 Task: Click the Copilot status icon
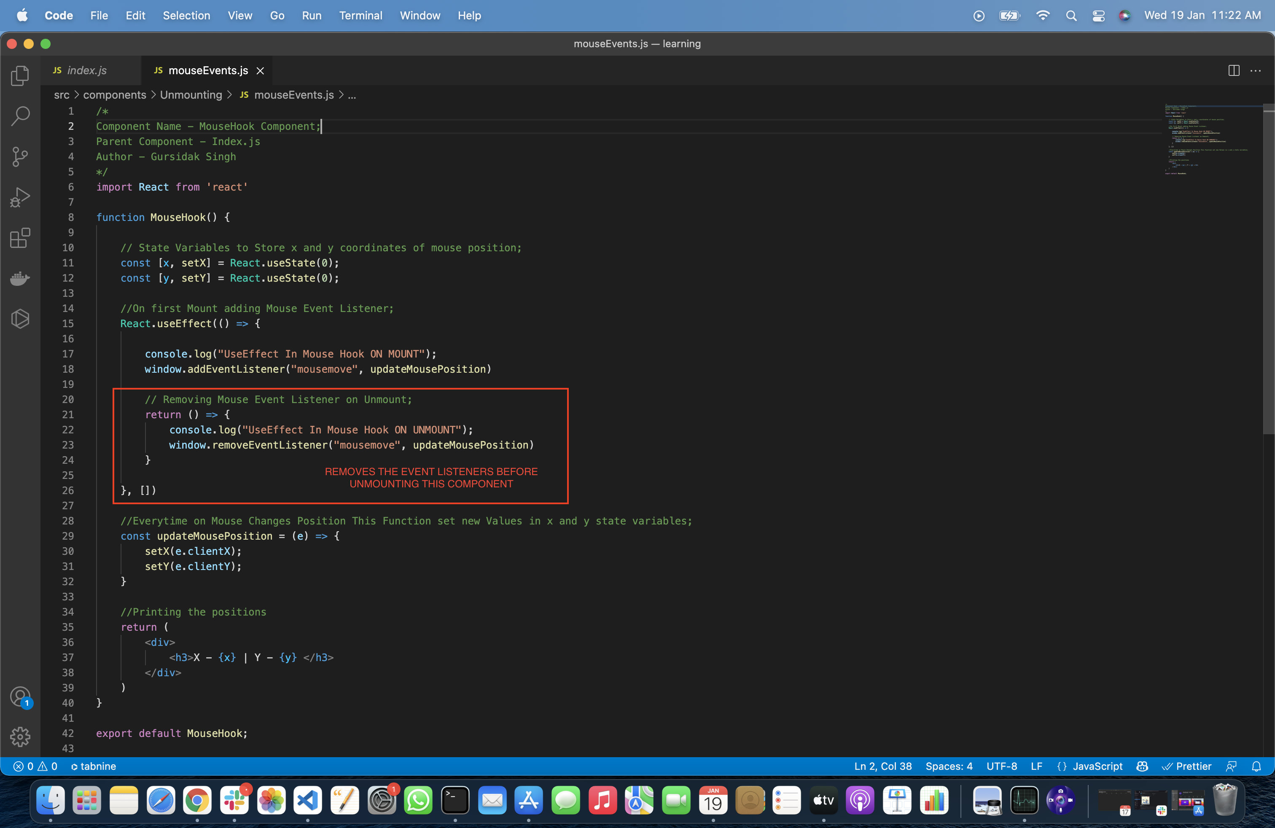click(x=1142, y=766)
